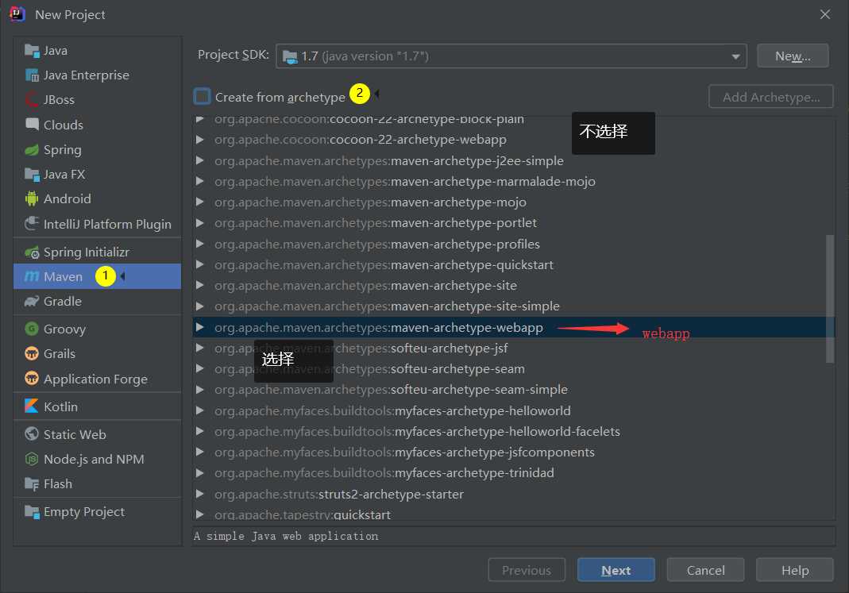Expand maven-archetype-webapp tree node

(x=200, y=327)
